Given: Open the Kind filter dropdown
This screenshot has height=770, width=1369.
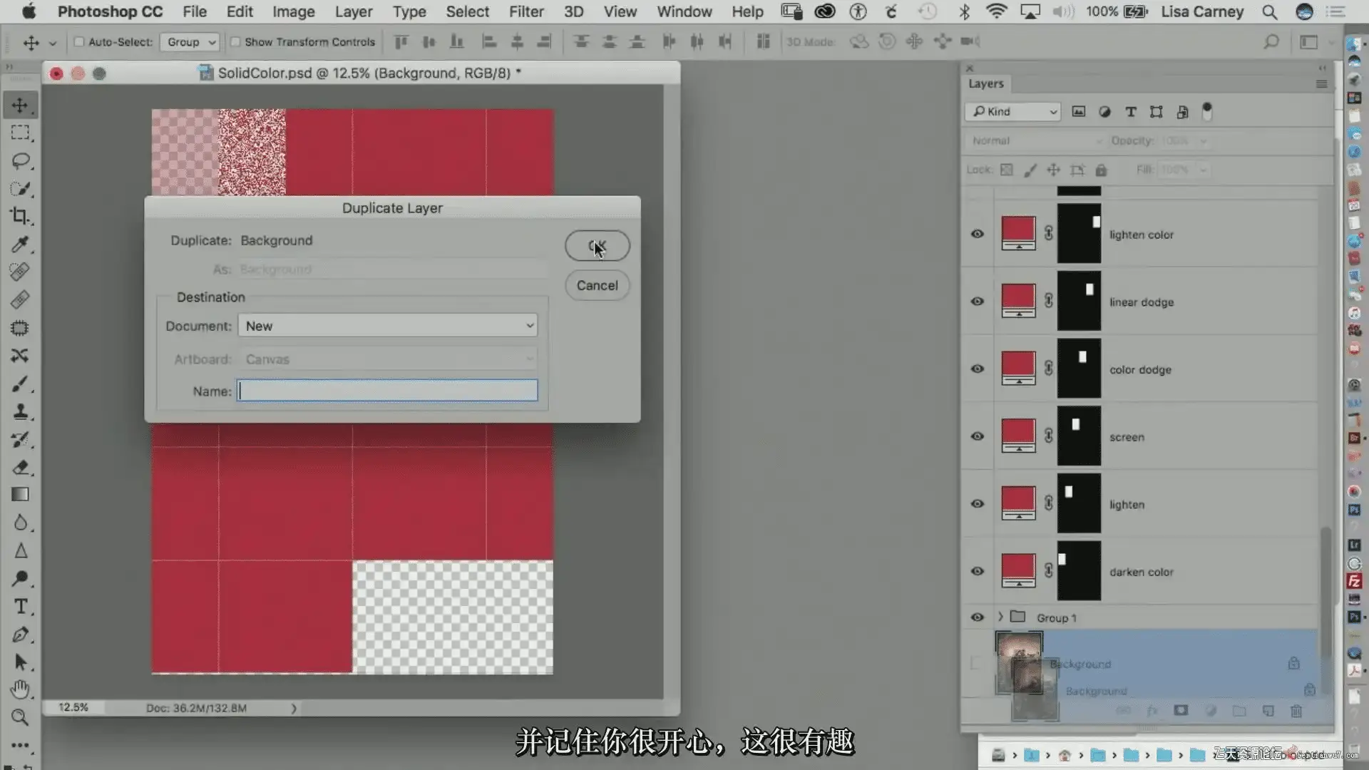Looking at the screenshot, I should (1014, 112).
